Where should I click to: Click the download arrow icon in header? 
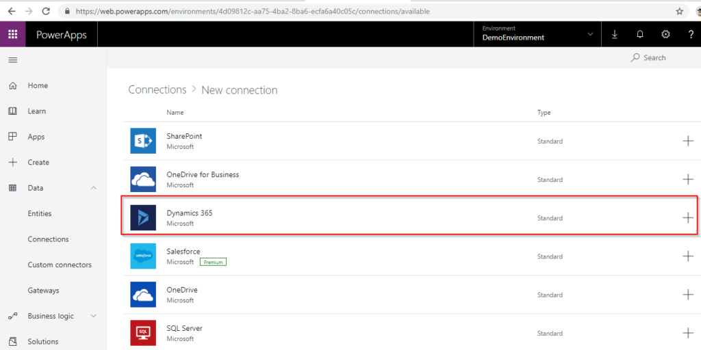(x=615, y=34)
